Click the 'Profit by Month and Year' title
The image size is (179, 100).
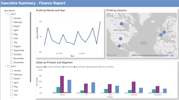pyautogui.click(x=51, y=11)
